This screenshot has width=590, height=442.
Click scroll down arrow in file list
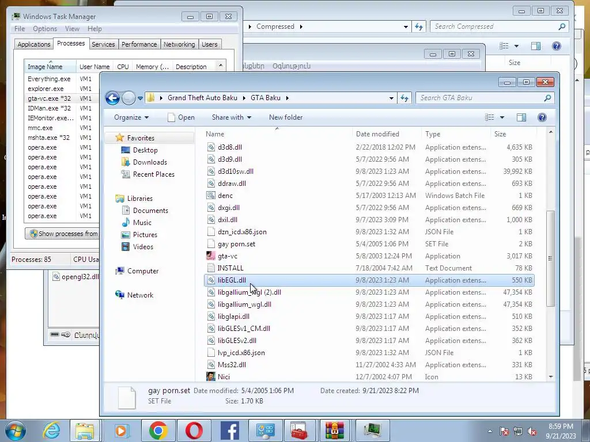pyautogui.click(x=550, y=376)
